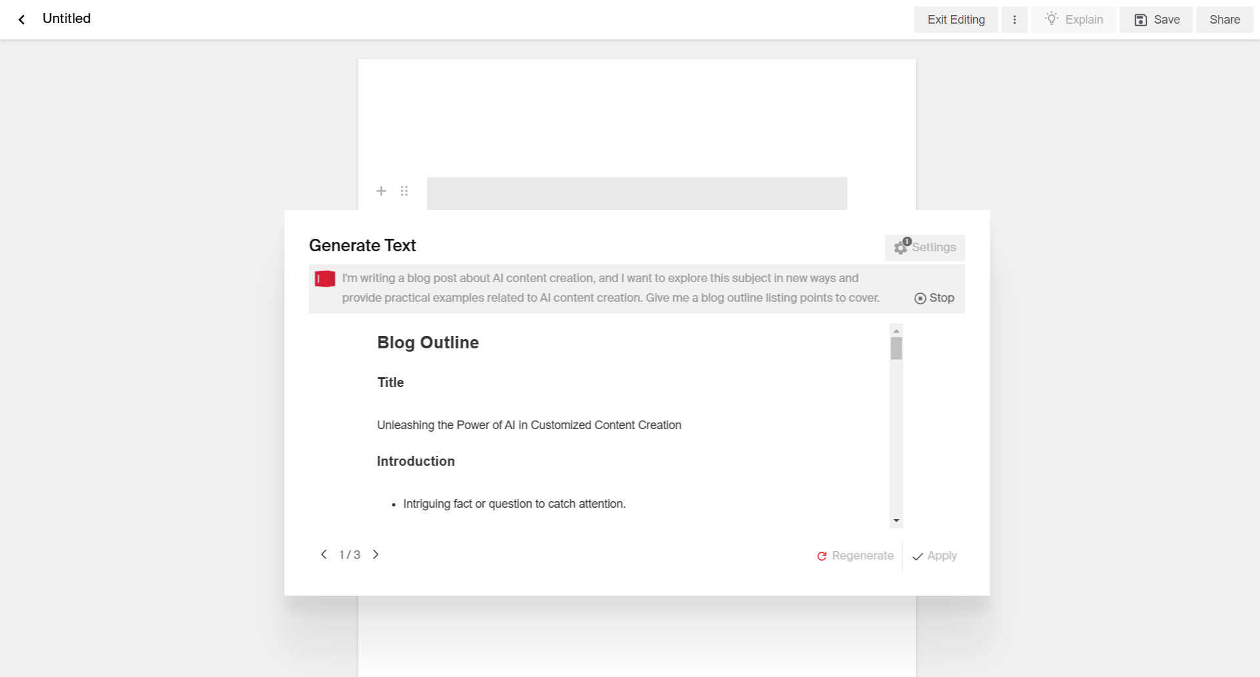Click the Title subheading
1260x677 pixels.
[x=390, y=382]
